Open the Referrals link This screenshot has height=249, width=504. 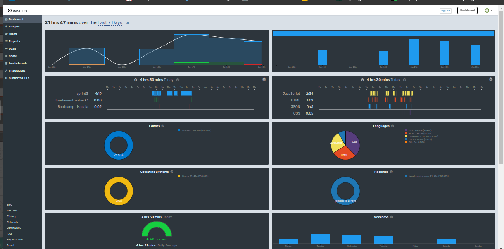click(12, 222)
